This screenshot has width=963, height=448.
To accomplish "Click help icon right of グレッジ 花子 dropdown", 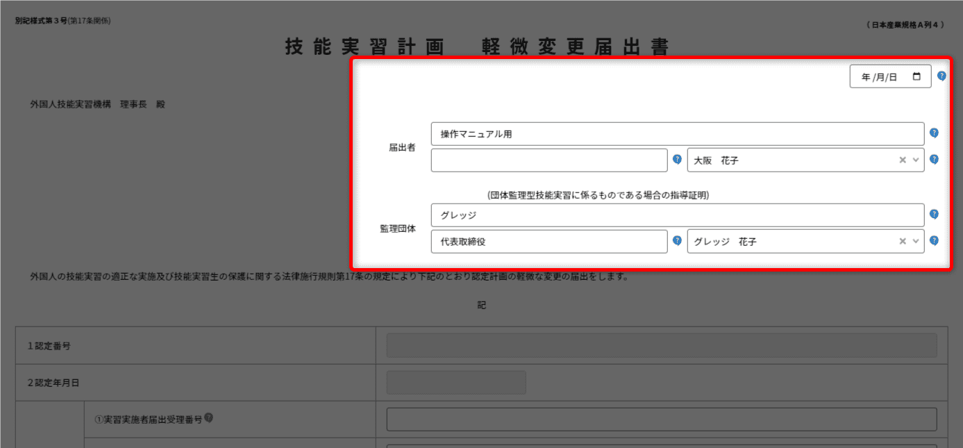I will pyautogui.click(x=934, y=240).
